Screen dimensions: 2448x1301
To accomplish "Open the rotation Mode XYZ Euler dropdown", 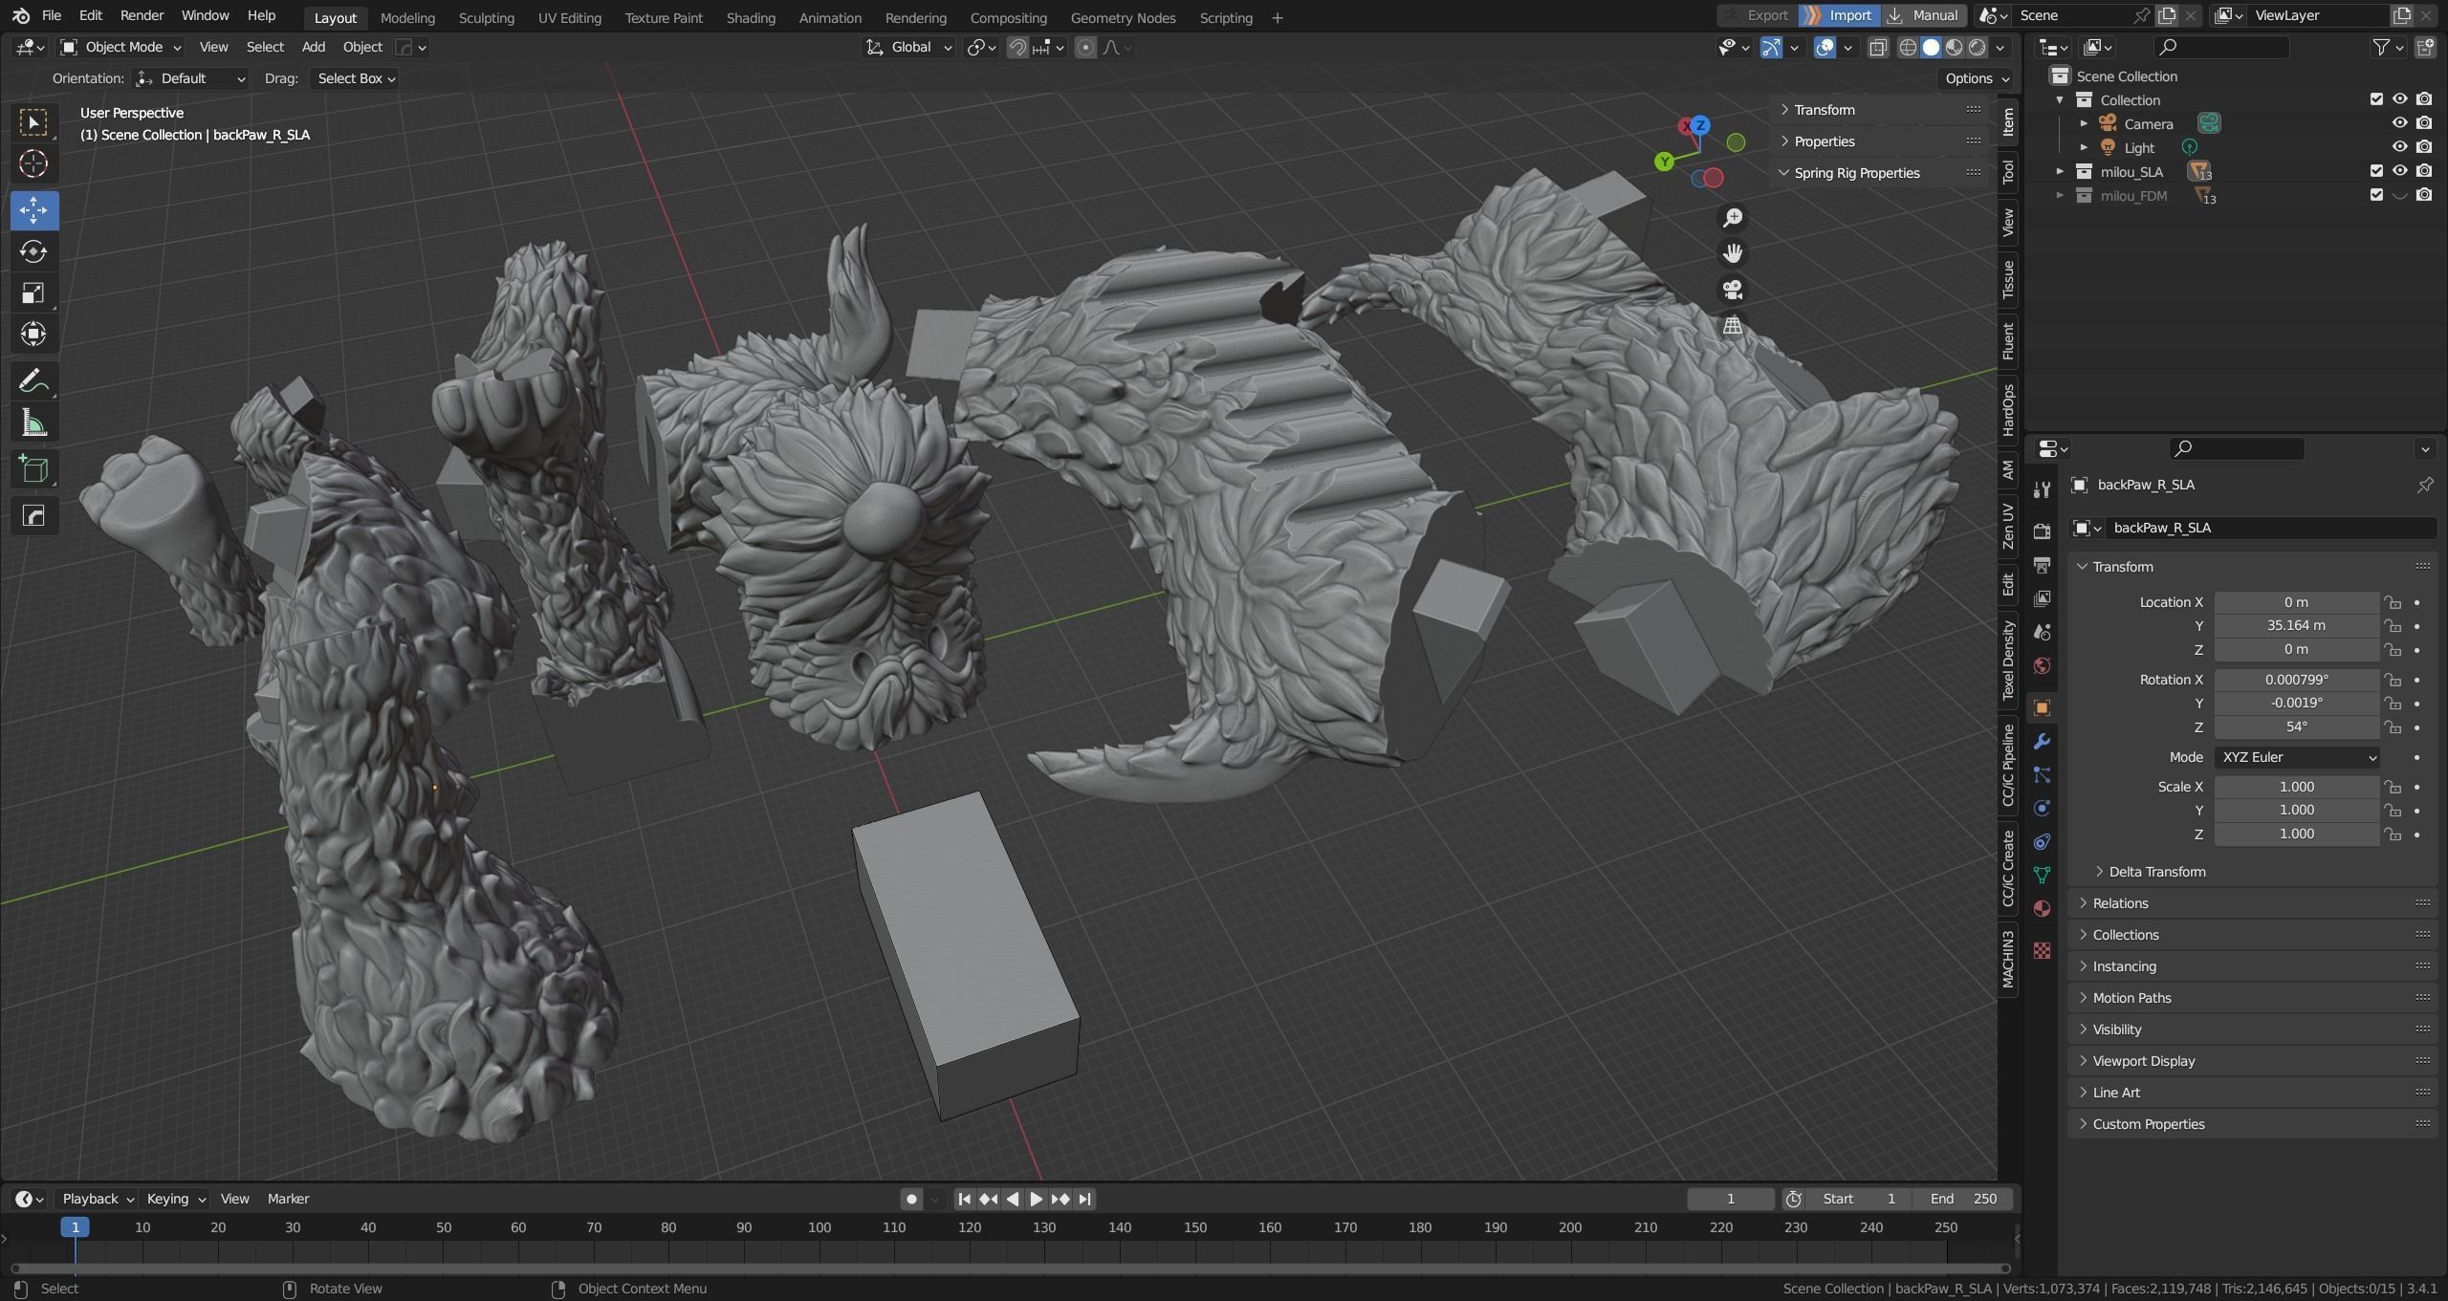I will [x=2296, y=757].
